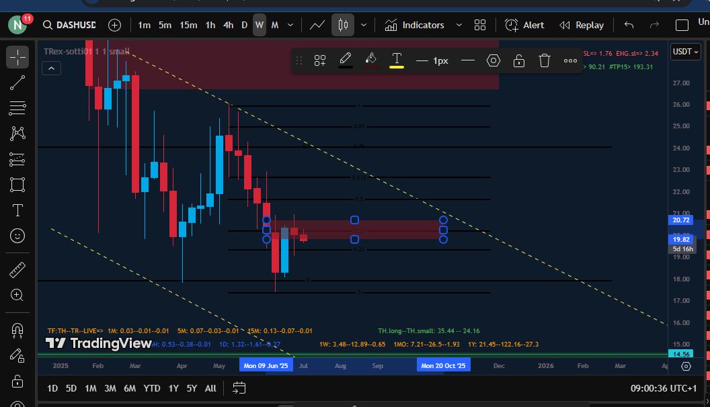
Task: Collapse the indicator legend chevron
Action: [51, 69]
